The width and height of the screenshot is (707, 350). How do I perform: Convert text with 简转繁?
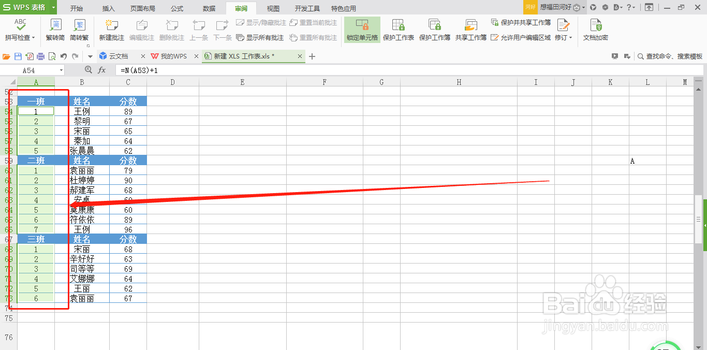coord(79,30)
